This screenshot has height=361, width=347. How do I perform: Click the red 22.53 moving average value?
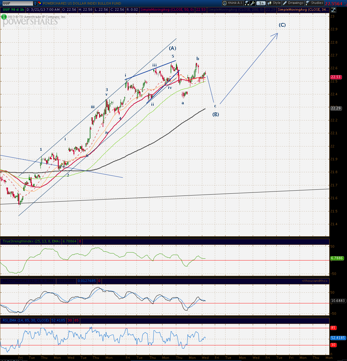click(201, 10)
